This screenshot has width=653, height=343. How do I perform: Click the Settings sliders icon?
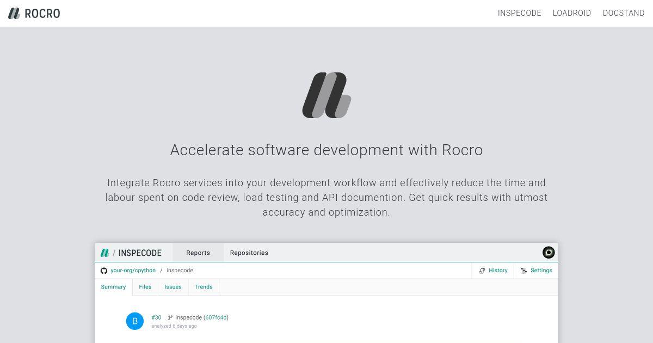click(x=524, y=271)
